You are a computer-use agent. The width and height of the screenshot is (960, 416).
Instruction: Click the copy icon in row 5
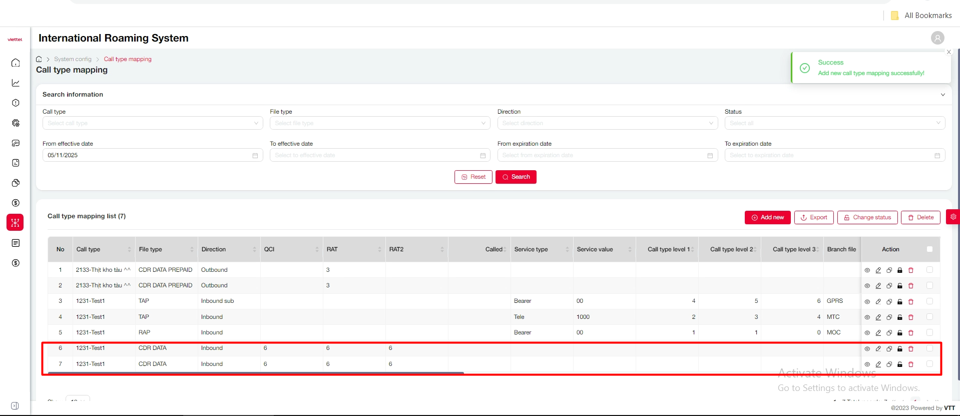889,333
